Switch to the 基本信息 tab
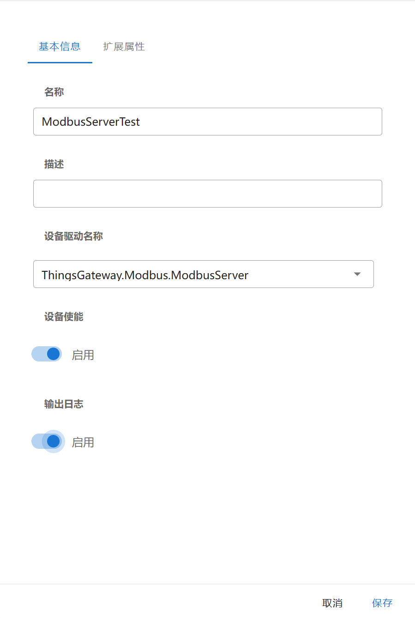The height and width of the screenshot is (618, 415). [60, 47]
